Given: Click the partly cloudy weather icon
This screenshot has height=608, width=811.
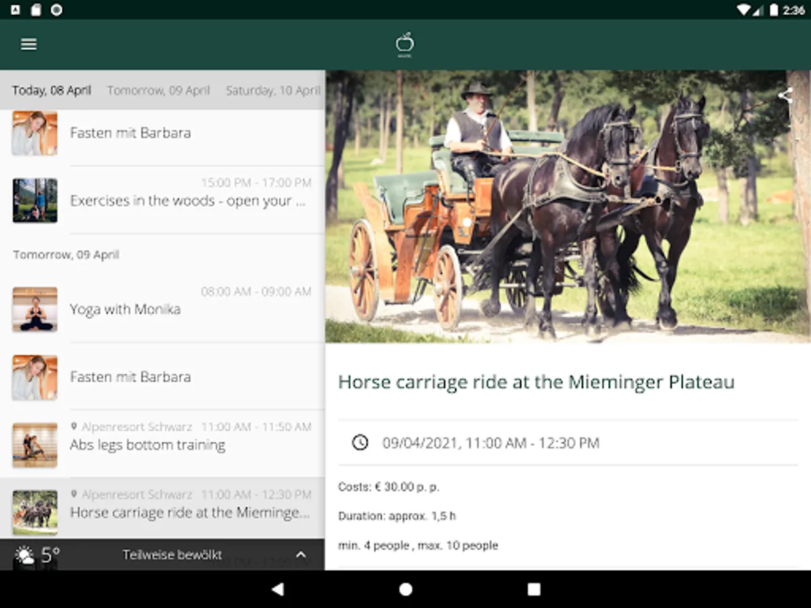Looking at the screenshot, I should click(25, 555).
